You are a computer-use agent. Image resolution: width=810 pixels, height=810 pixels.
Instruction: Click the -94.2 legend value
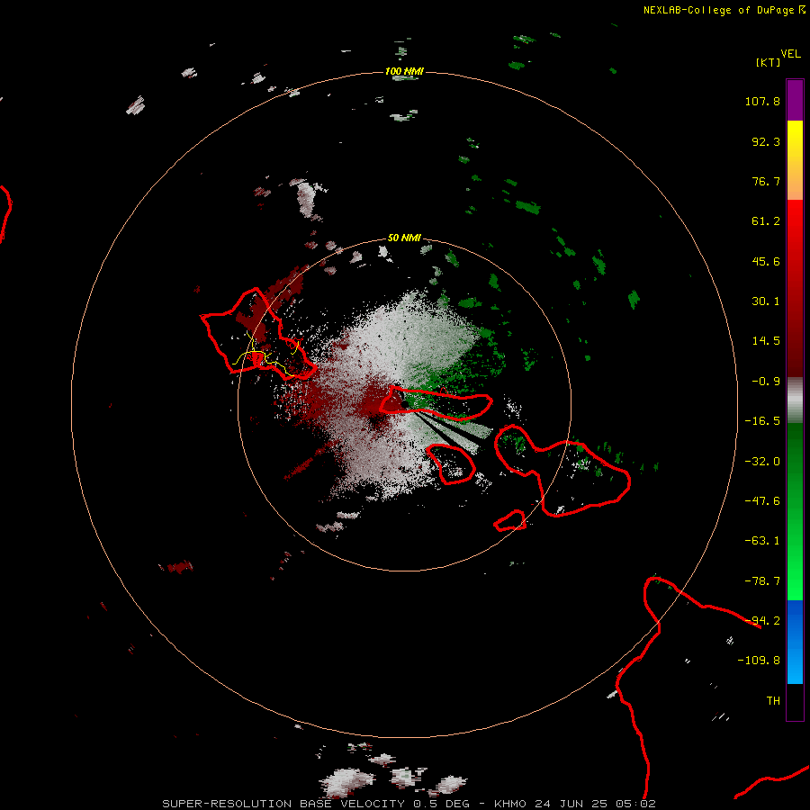tap(762, 620)
